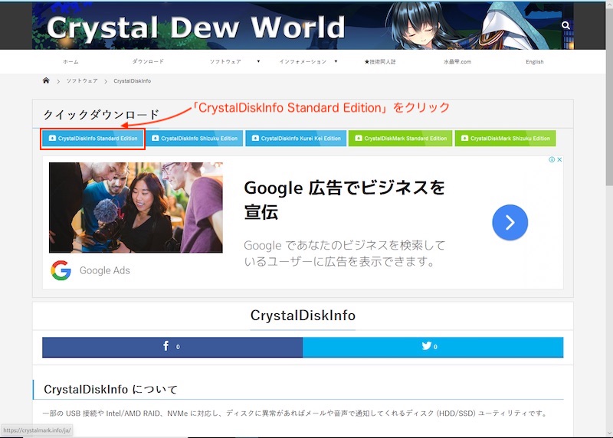Screen dimensions: 613x438
Task: Click the ad description text about Google users
Action: [x=345, y=253]
